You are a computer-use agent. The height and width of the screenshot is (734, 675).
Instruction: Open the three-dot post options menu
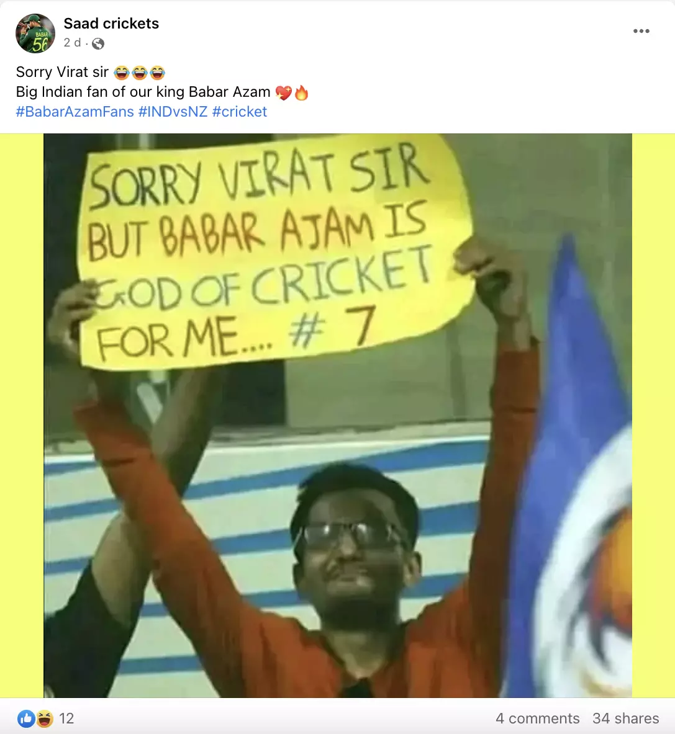tap(641, 32)
